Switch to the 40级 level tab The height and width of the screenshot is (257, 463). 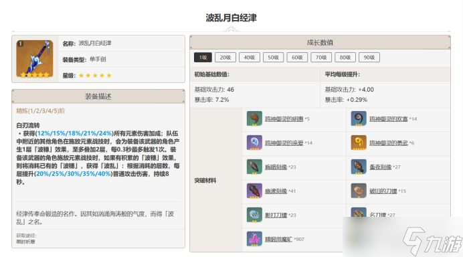(249, 58)
